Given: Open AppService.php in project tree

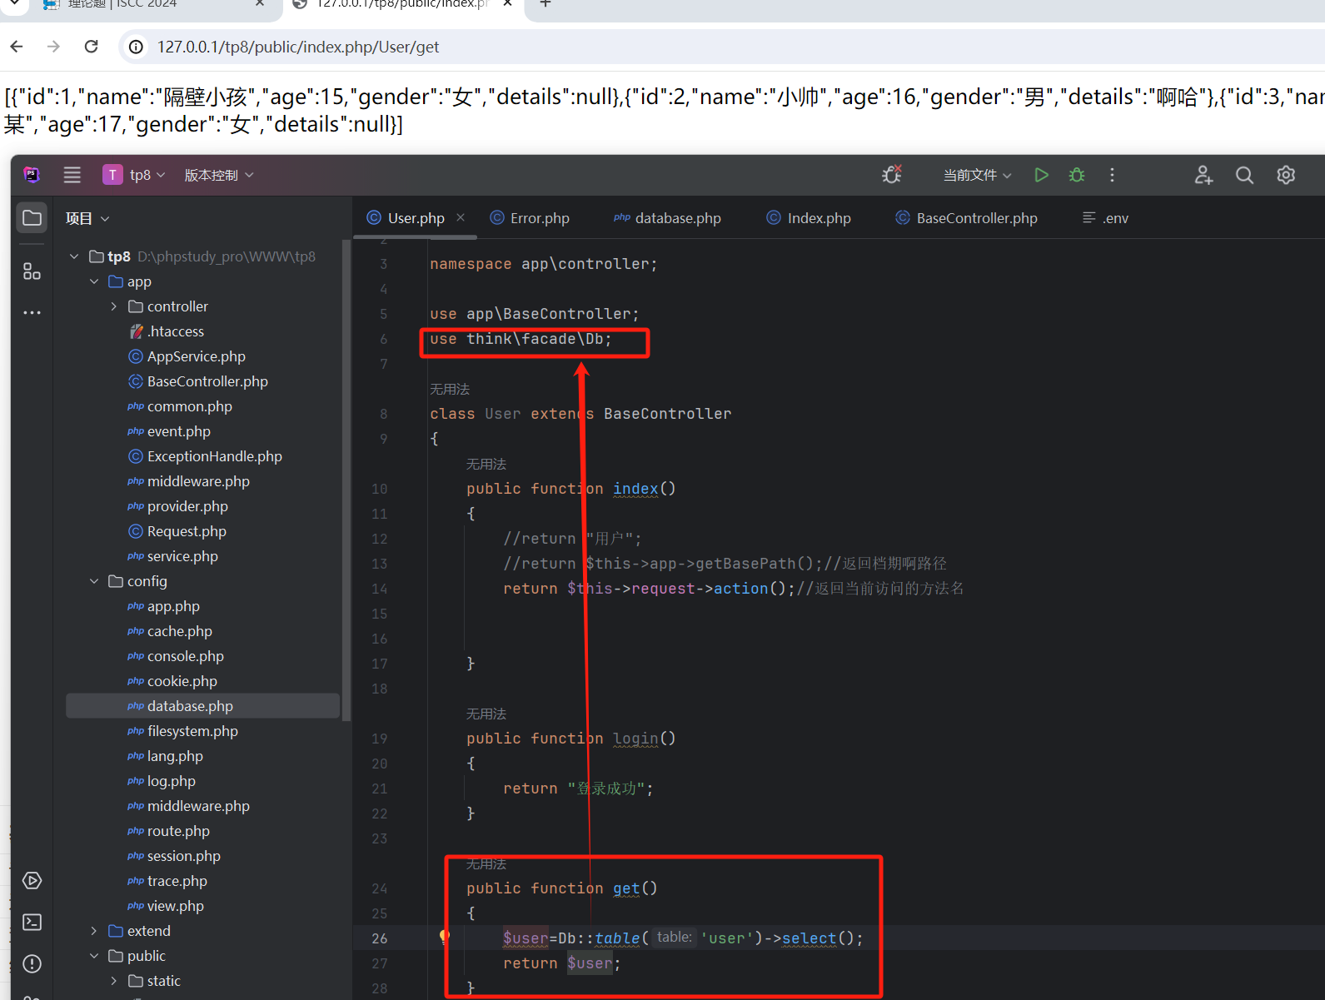Looking at the screenshot, I should (187, 356).
